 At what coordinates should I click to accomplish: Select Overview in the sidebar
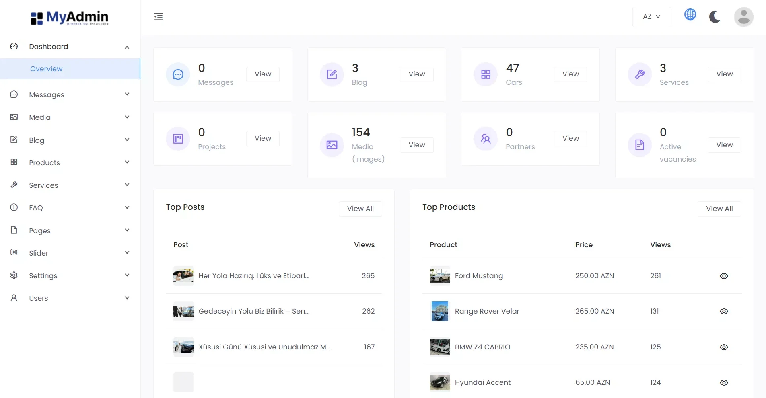pos(46,69)
